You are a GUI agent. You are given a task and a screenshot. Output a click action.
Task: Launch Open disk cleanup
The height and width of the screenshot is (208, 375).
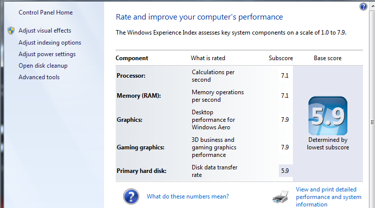(x=43, y=66)
